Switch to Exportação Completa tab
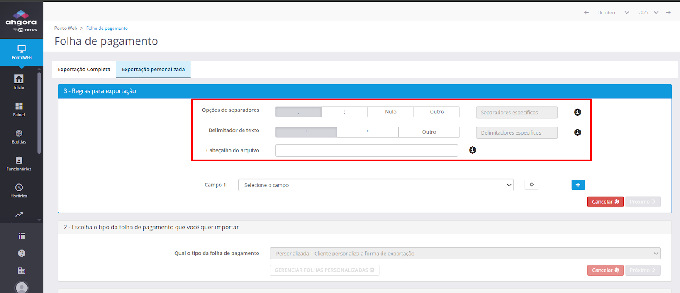Viewport: 680px width, 293px height. point(84,70)
